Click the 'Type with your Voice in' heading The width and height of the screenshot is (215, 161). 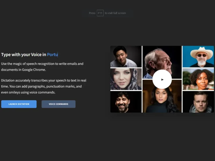(24, 54)
